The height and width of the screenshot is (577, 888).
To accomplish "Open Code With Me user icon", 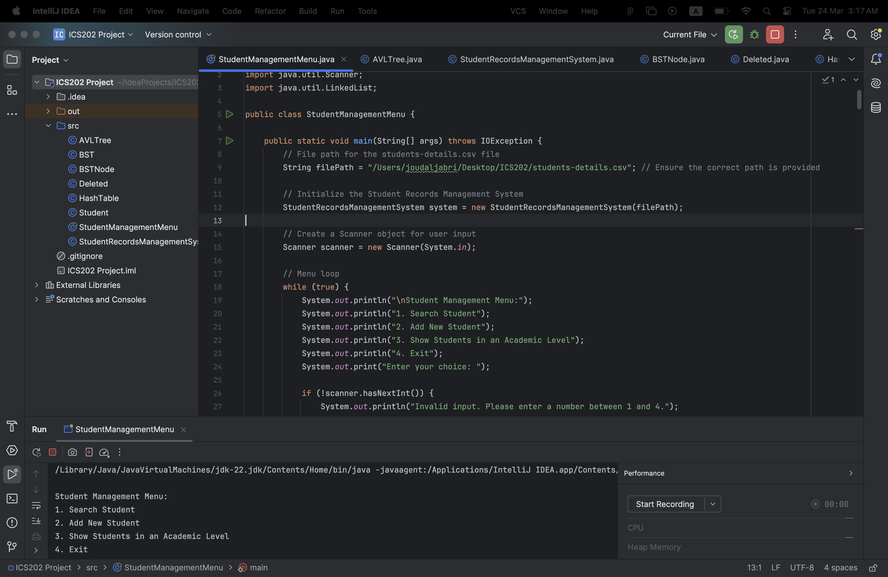I will coord(828,35).
